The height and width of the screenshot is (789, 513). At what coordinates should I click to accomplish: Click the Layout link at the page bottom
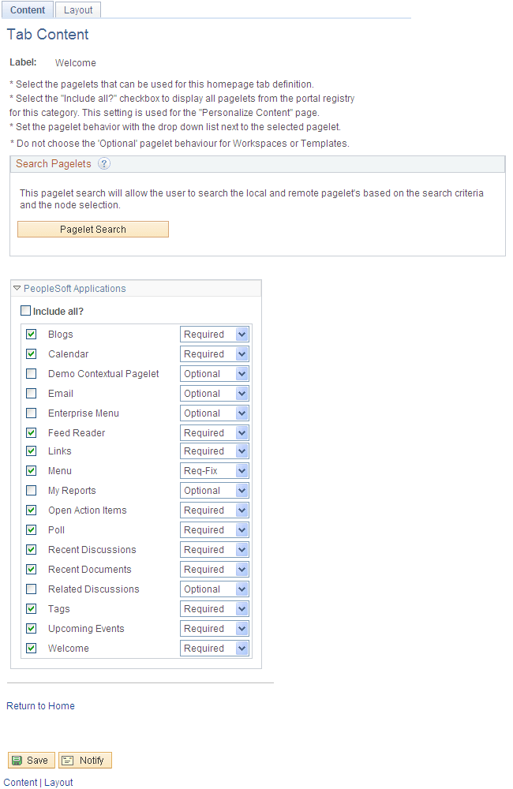tap(58, 782)
